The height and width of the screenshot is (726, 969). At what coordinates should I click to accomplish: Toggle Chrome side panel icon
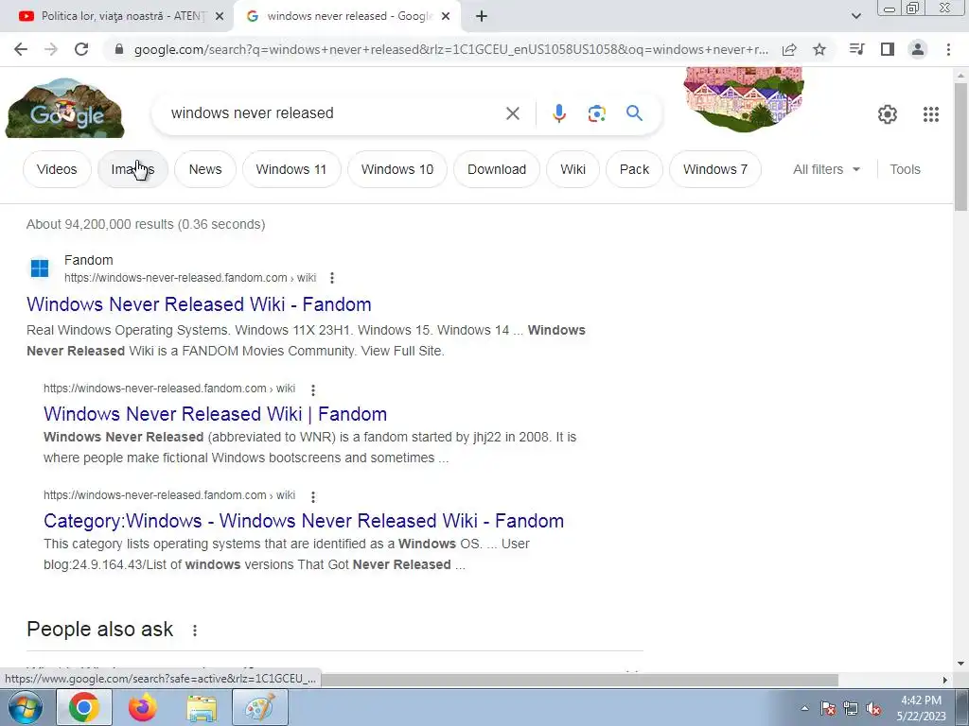(x=888, y=49)
